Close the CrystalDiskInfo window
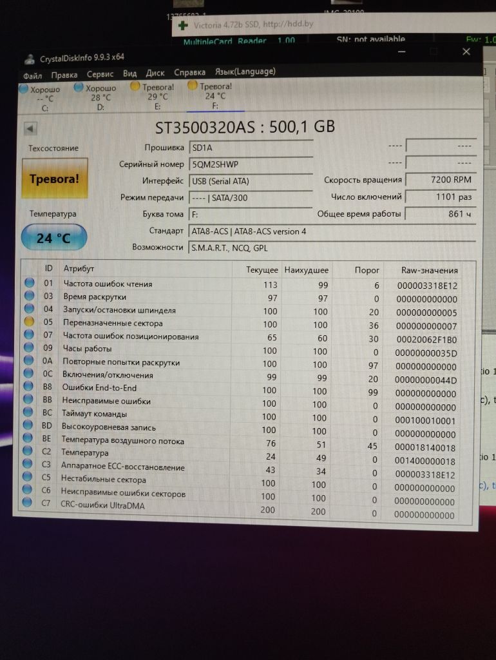The width and height of the screenshot is (496, 660). point(466,52)
